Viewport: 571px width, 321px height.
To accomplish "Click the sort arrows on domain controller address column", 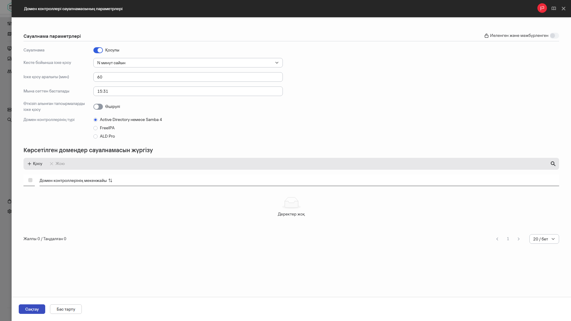I will click(110, 180).
